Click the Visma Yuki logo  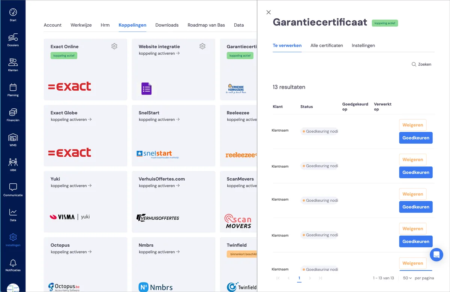pos(70,217)
